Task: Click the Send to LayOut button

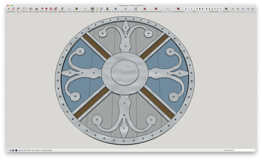Action: [167, 9]
